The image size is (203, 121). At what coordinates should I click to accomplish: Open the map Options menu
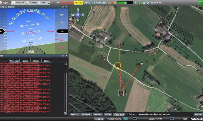[198, 114]
